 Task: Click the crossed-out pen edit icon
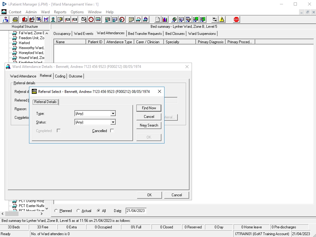click(x=84, y=19)
